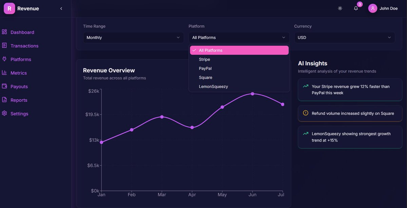Click the Jun peak data point

click(252, 94)
